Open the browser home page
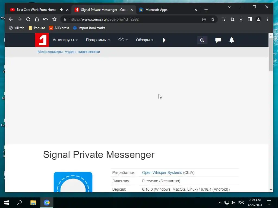This screenshot has height=208, width=278. point(37,19)
